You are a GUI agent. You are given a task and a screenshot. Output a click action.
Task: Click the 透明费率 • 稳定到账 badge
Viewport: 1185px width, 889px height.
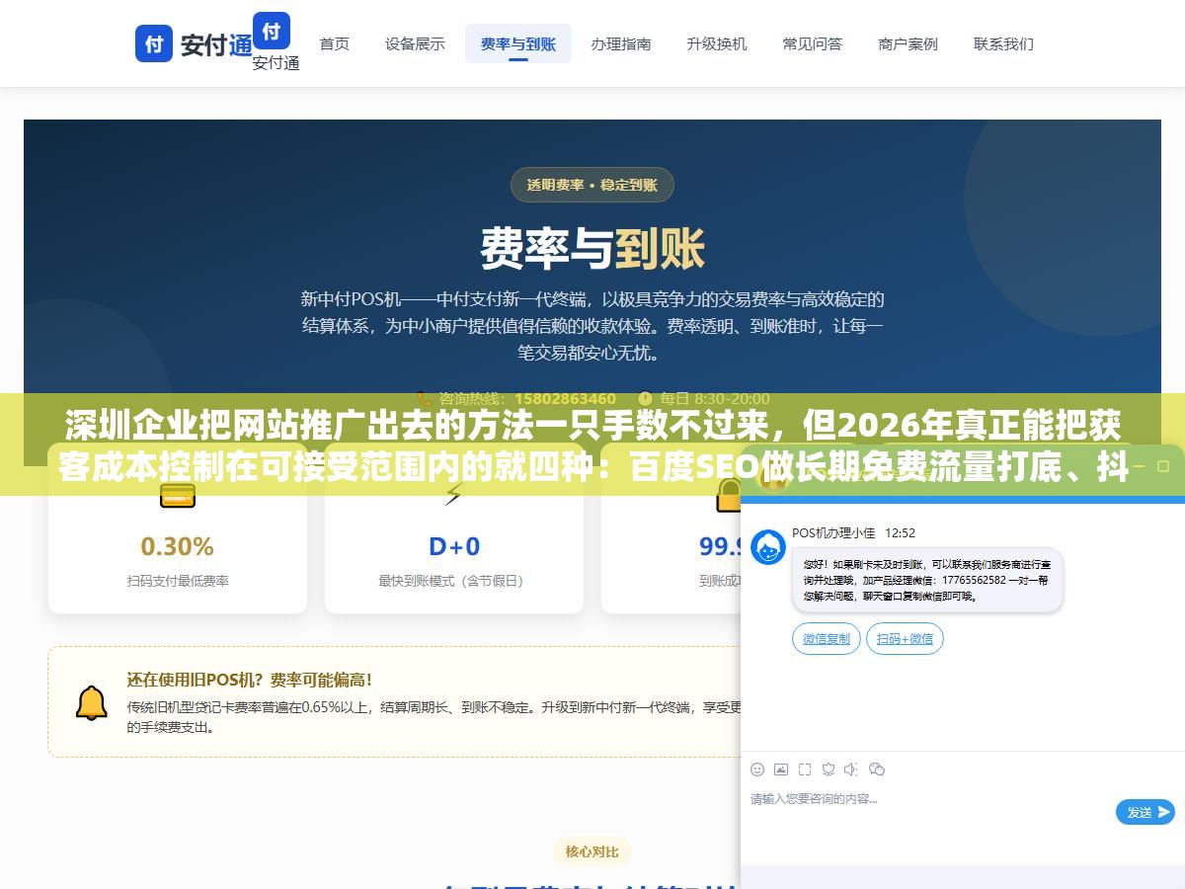click(x=592, y=185)
